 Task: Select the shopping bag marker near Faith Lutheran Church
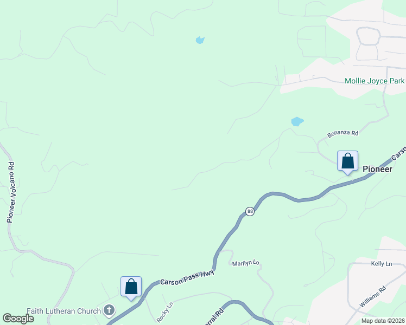[131, 288]
